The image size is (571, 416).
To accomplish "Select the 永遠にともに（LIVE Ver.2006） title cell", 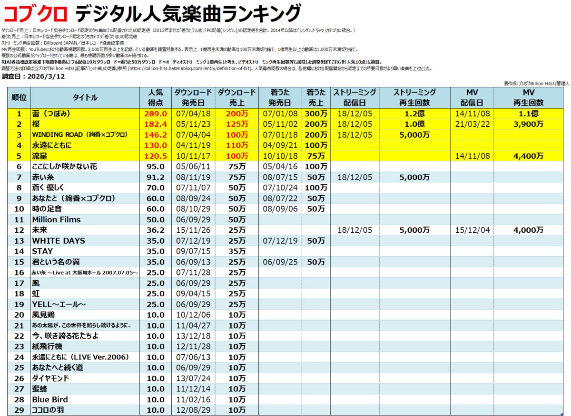I will point(80,357).
